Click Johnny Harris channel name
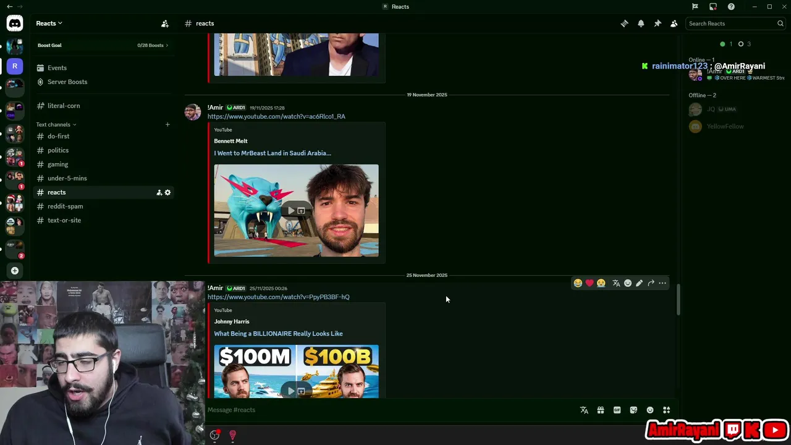Screen dimensions: 791x445 (x=232, y=321)
